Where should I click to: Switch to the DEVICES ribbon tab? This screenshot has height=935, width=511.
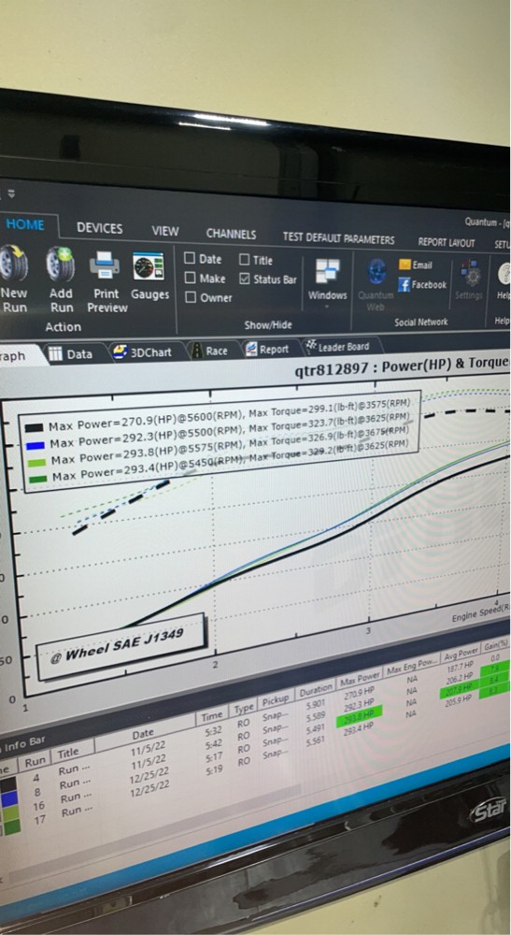[x=99, y=228]
